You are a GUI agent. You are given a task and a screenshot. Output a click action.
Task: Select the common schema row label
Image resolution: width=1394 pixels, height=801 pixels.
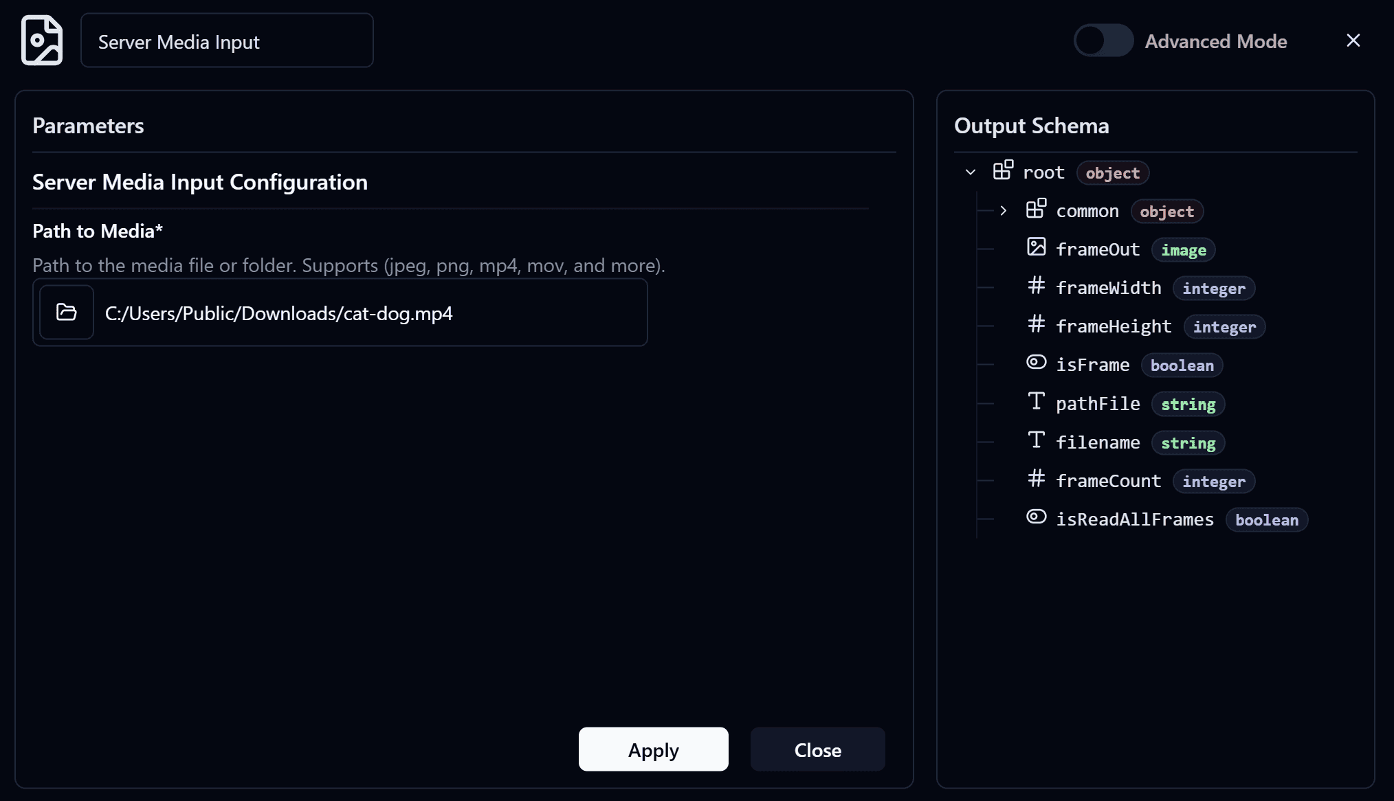[1087, 211]
